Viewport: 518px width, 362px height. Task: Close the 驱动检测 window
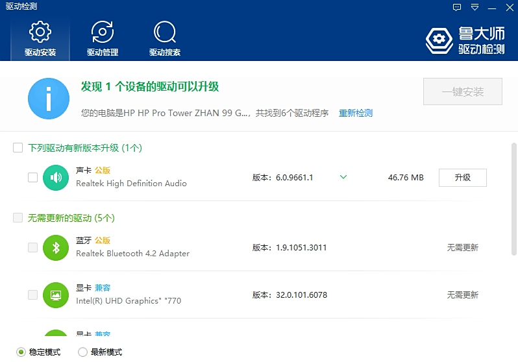point(510,7)
